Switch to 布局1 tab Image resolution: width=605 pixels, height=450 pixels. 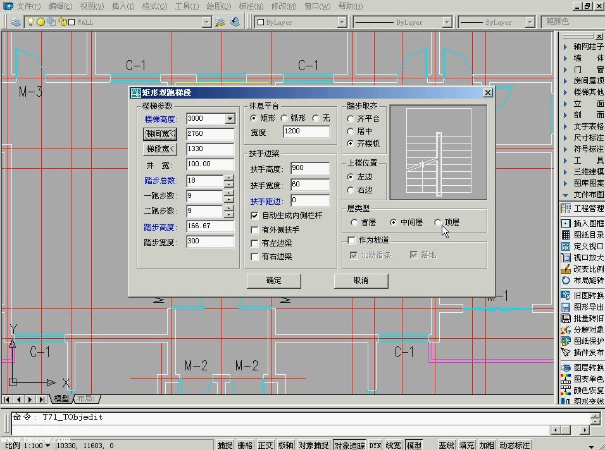[85, 399]
